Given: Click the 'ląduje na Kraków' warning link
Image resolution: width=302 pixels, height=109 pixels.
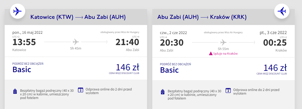Looking at the screenshot, I should coord(225,54).
